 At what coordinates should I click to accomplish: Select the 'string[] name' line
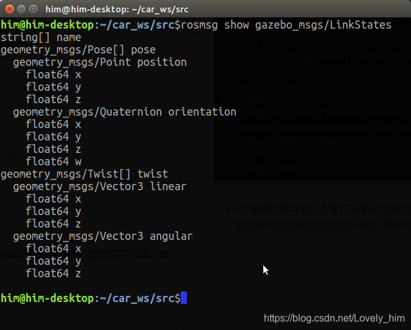[x=41, y=37]
